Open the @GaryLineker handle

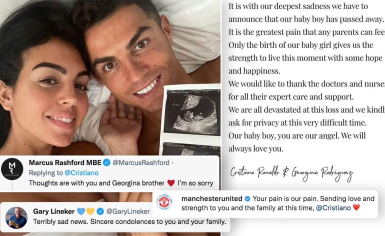[128, 211]
